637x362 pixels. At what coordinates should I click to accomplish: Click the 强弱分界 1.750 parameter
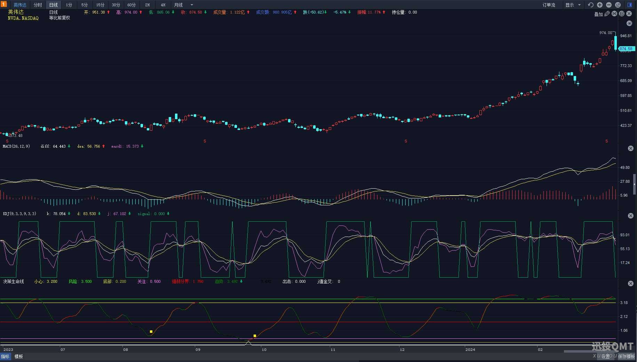pos(188,281)
